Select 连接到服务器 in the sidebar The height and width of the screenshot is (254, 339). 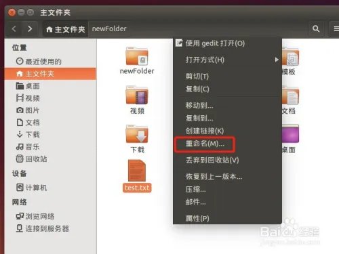pyautogui.click(x=43, y=228)
